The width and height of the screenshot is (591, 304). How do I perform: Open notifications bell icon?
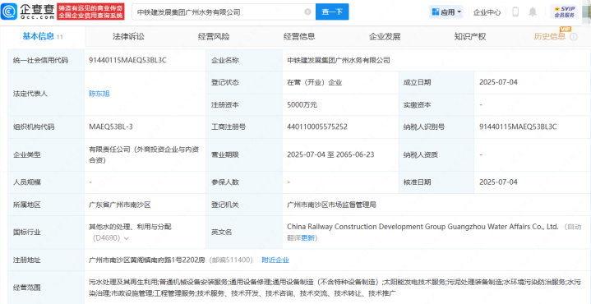[x=532, y=12]
